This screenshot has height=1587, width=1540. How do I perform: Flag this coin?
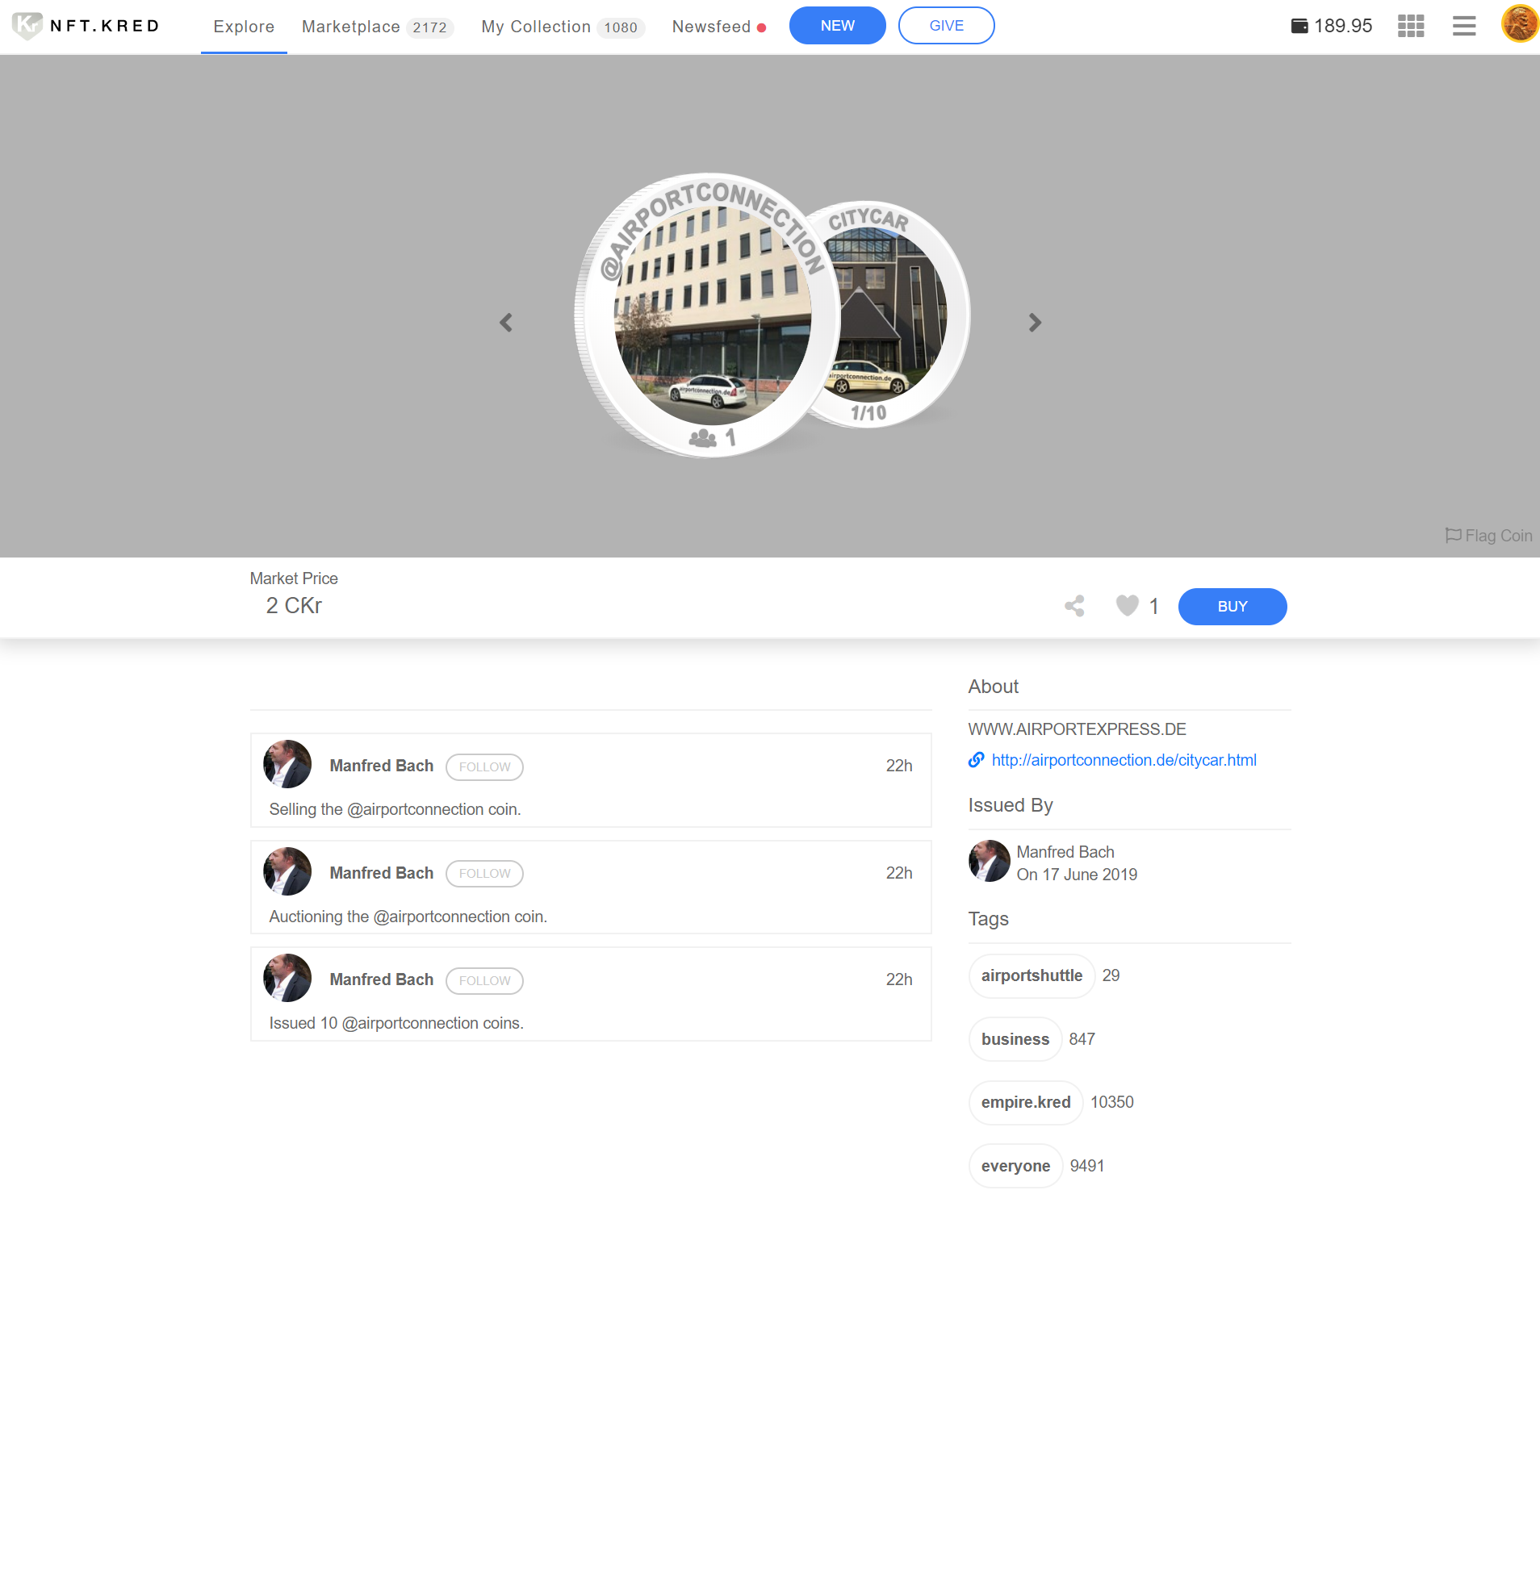pyautogui.click(x=1489, y=536)
